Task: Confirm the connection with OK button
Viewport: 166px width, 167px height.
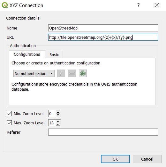Action: (115, 159)
